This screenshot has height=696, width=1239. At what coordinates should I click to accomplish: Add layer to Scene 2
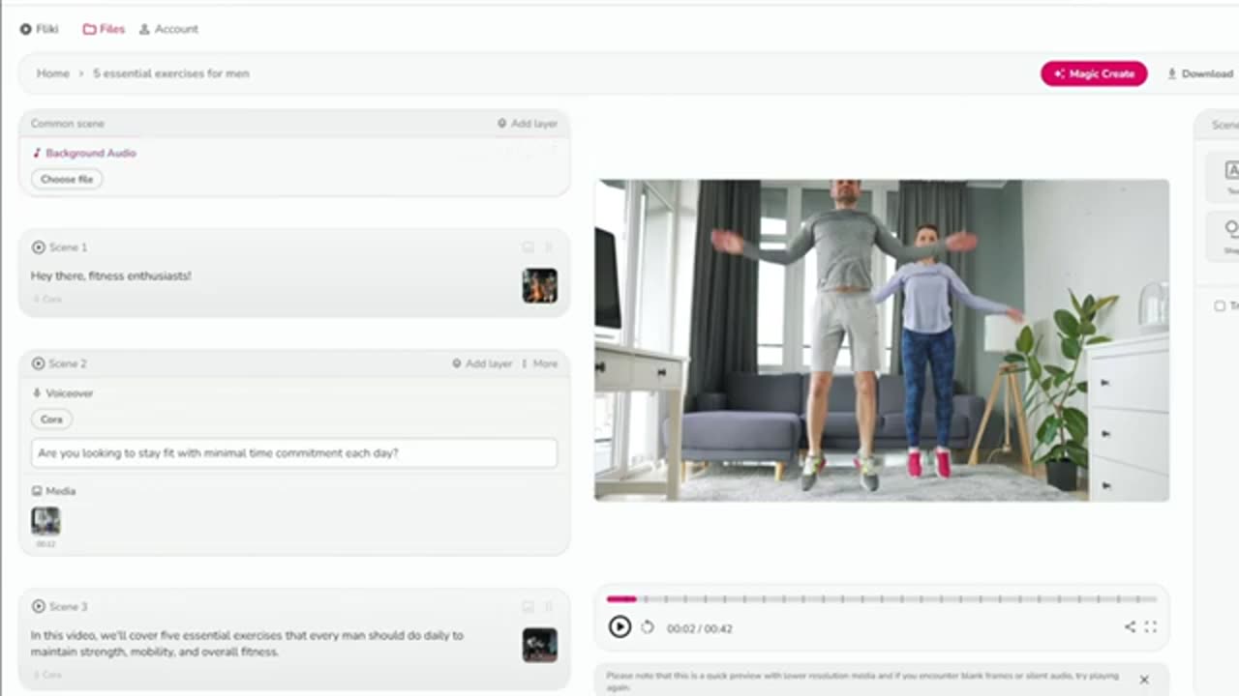[x=482, y=363]
